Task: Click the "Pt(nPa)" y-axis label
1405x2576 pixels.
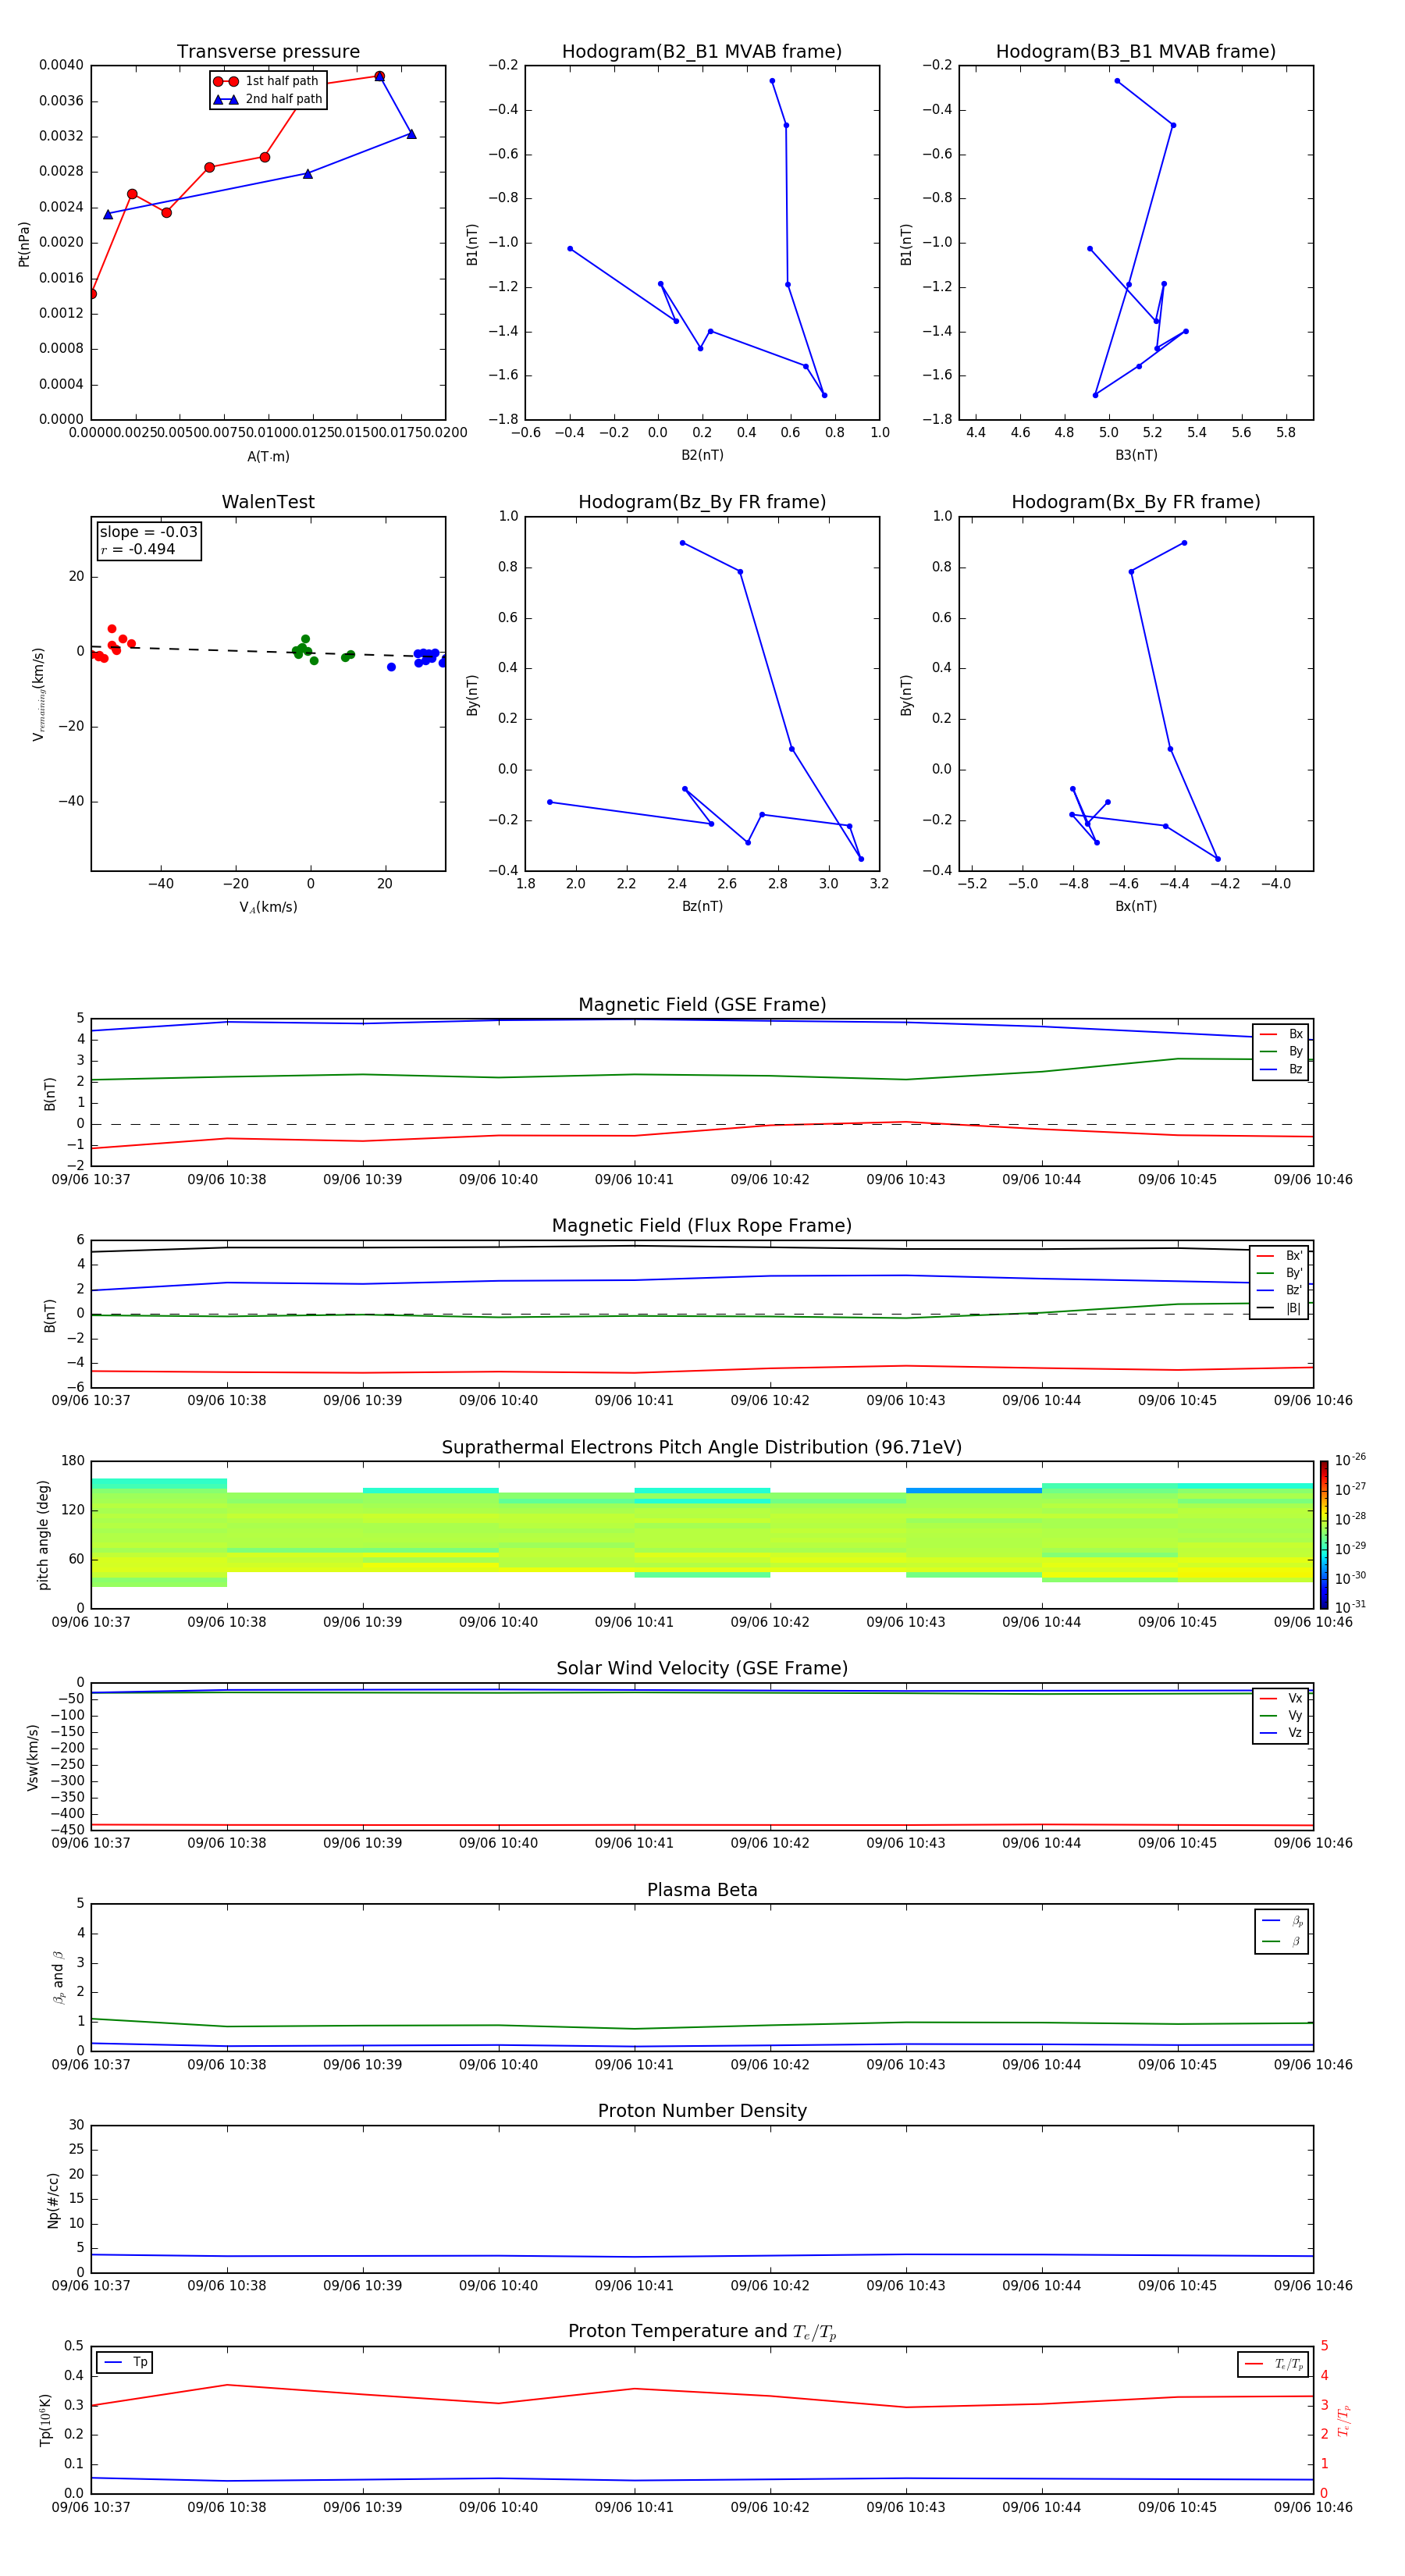Action: 24,243
